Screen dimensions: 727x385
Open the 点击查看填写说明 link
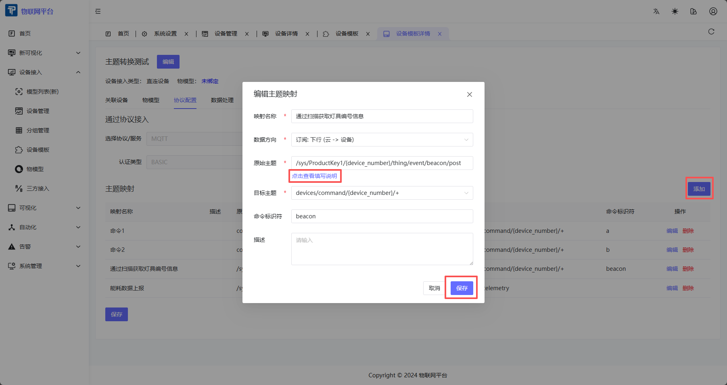tap(315, 176)
